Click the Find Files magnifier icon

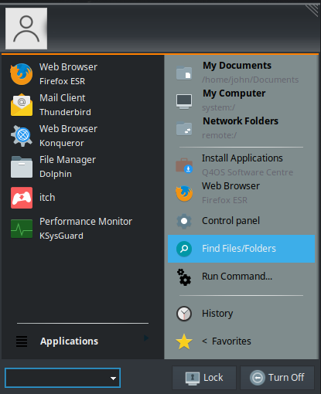click(184, 249)
